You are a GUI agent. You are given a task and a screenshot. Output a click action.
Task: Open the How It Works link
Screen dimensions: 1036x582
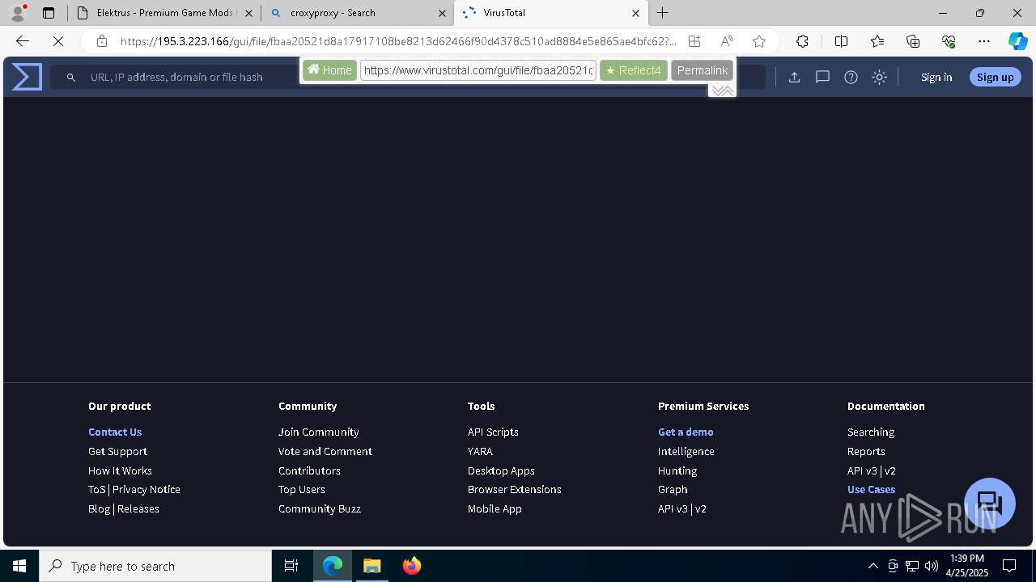click(x=120, y=470)
